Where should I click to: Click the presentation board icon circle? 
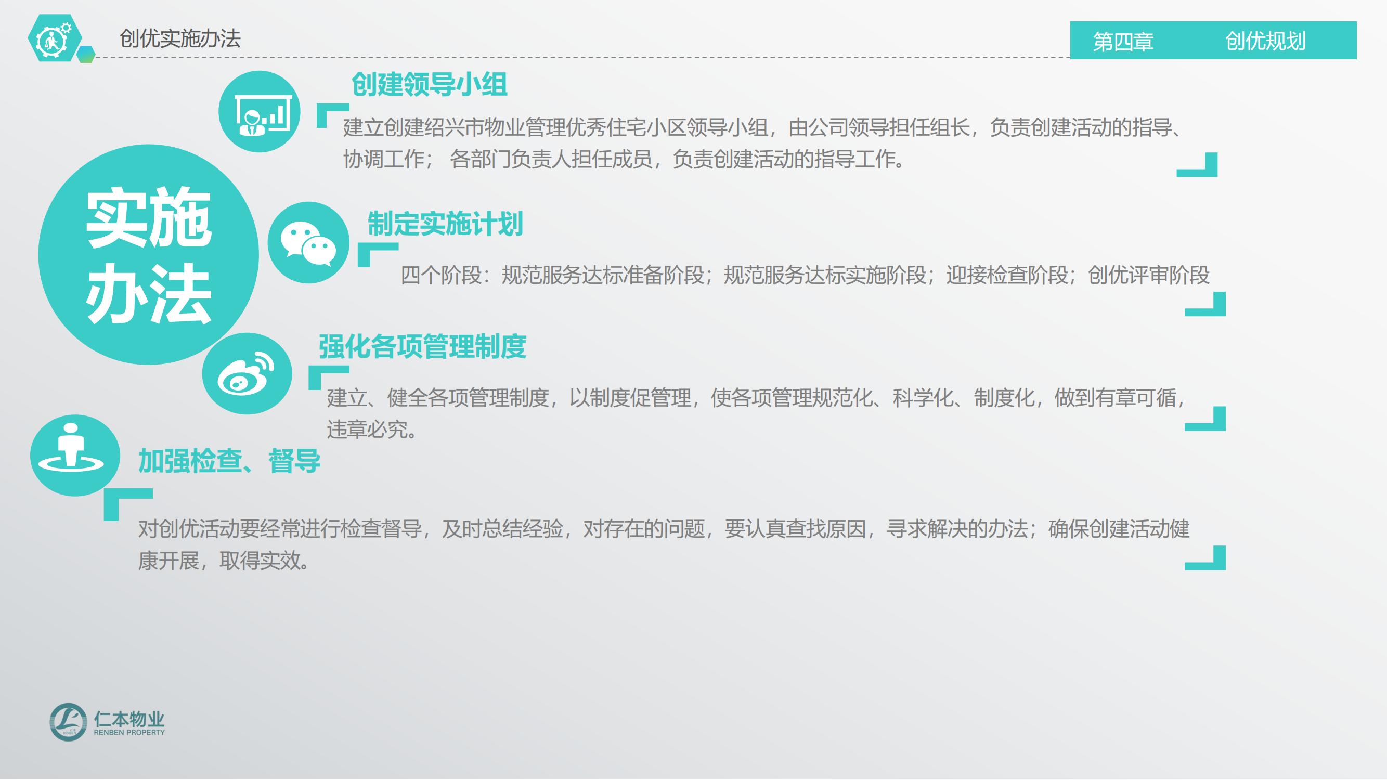pyautogui.click(x=260, y=111)
